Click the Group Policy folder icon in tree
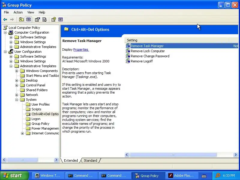Viewport: 240px width, 180px height. coord(28,124)
